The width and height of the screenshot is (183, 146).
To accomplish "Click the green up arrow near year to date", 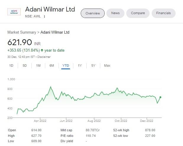I will click(x=42, y=50).
